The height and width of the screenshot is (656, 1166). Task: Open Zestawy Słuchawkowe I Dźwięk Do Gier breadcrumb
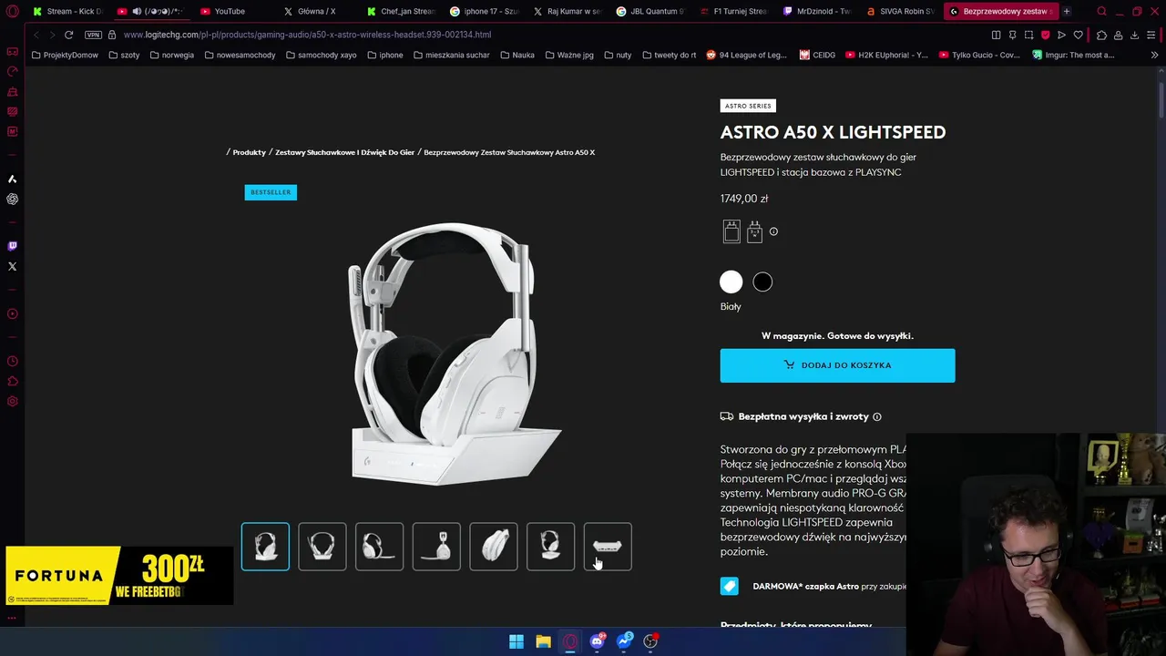[344, 152]
